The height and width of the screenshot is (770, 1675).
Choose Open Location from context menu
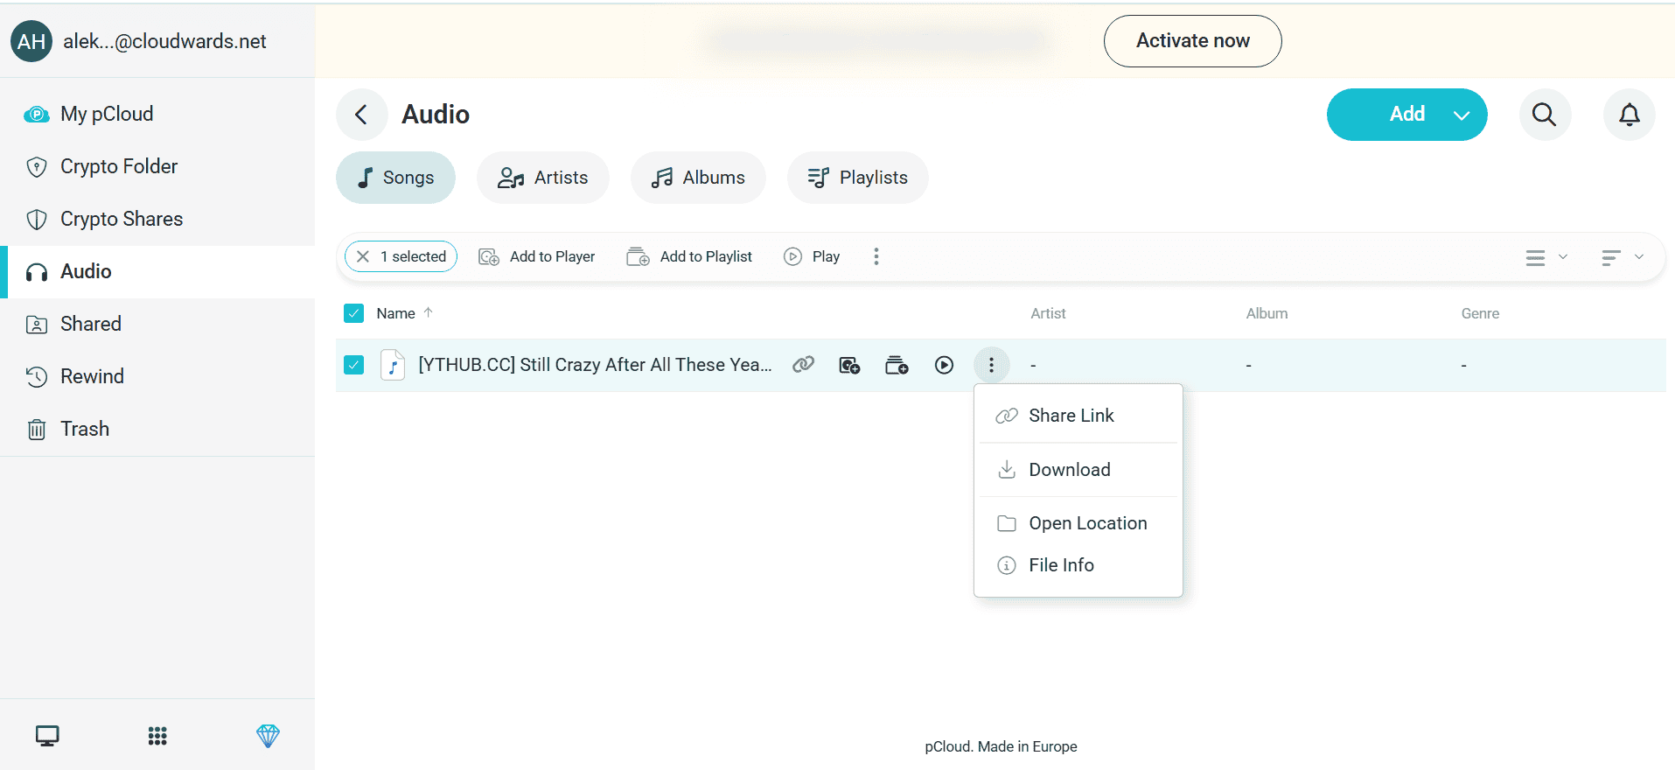pos(1078,523)
